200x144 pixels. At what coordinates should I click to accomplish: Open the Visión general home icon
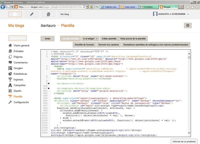(10, 45)
